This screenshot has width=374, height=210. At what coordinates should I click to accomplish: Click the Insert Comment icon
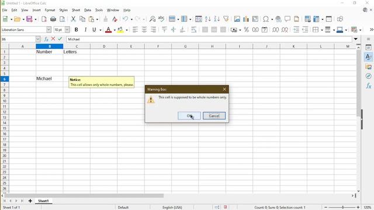tap(288, 19)
